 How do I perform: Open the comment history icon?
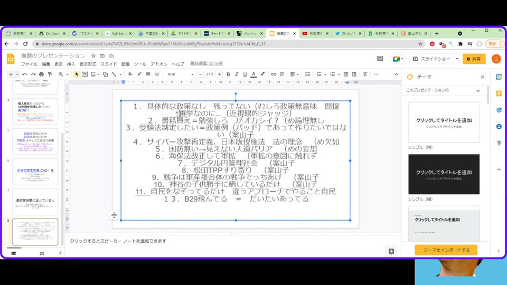point(380,59)
